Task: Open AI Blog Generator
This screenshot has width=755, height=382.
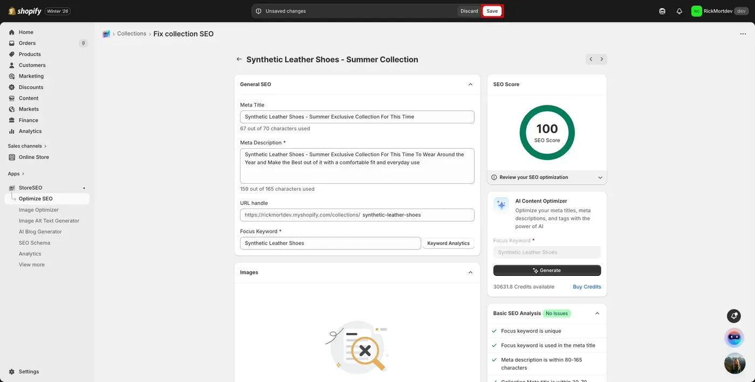Action: [40, 232]
